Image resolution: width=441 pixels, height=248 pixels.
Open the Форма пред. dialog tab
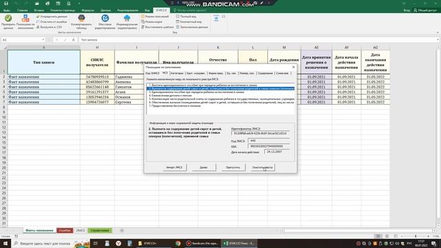(216, 73)
